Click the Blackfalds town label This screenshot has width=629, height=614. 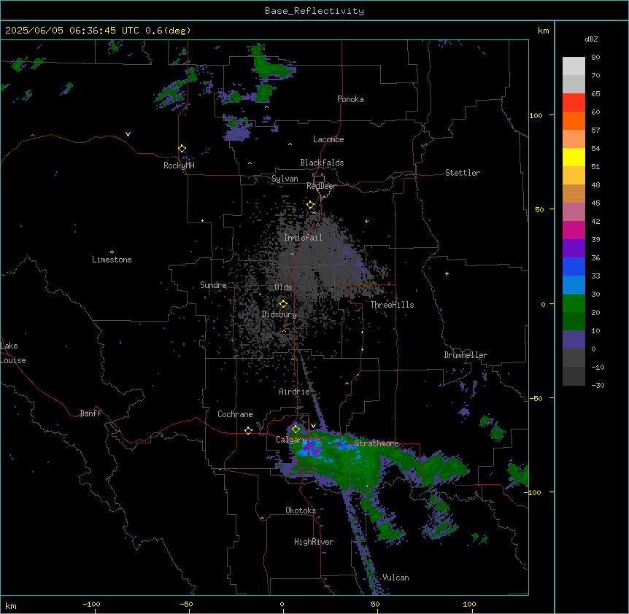[x=322, y=163]
